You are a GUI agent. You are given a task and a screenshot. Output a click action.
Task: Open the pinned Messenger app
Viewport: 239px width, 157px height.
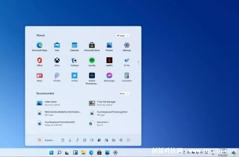[109, 77]
